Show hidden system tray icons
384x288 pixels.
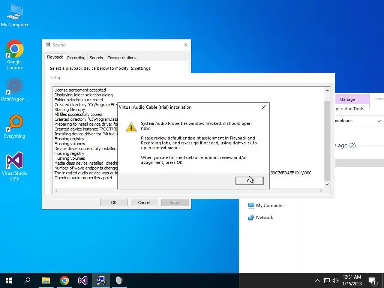tap(317, 280)
